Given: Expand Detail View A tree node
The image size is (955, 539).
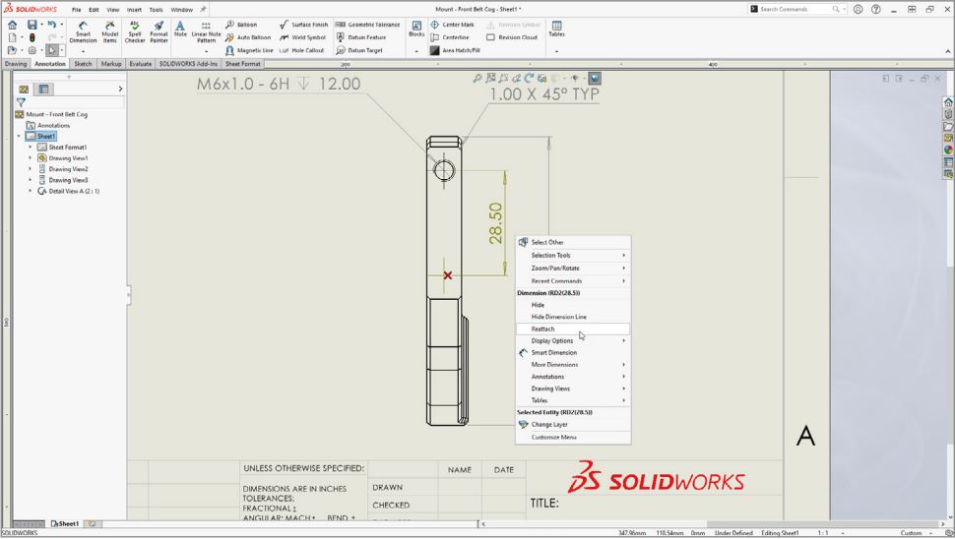Looking at the screenshot, I should [x=30, y=191].
